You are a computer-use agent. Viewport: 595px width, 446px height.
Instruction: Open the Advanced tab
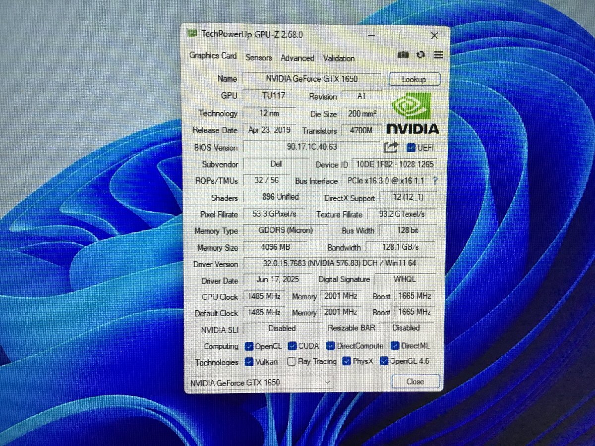tap(297, 58)
